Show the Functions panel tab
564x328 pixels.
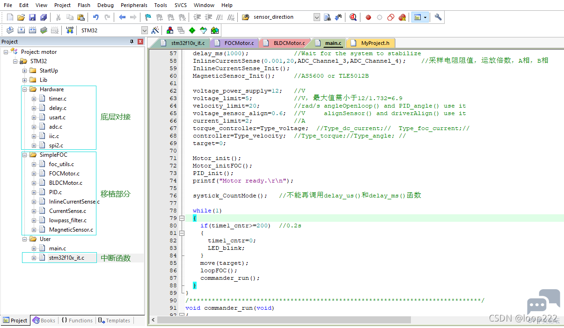coord(77,321)
